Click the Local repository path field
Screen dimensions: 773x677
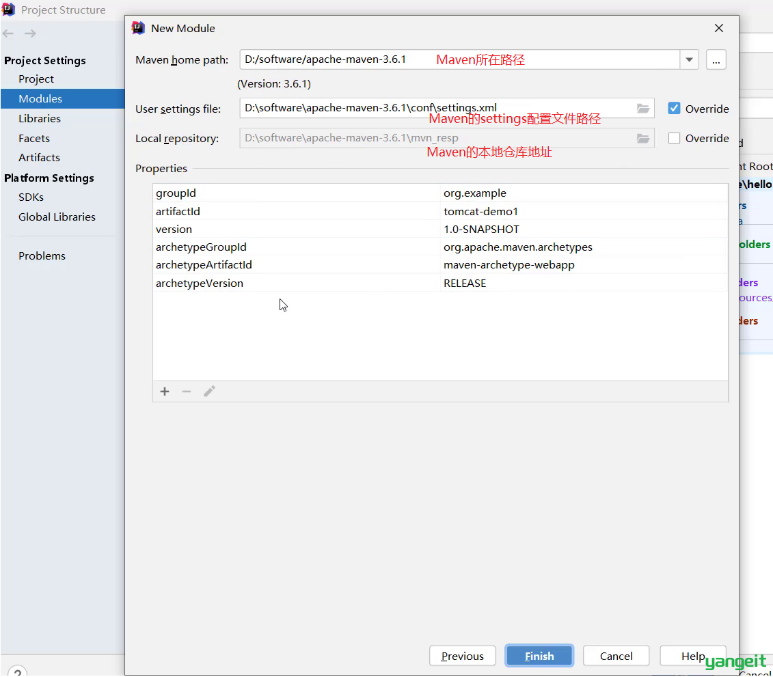[446, 139]
